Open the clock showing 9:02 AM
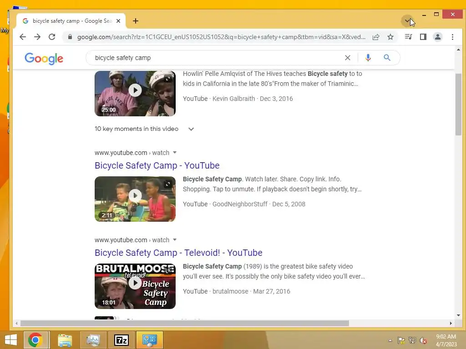The width and height of the screenshot is (466, 349). point(446,340)
